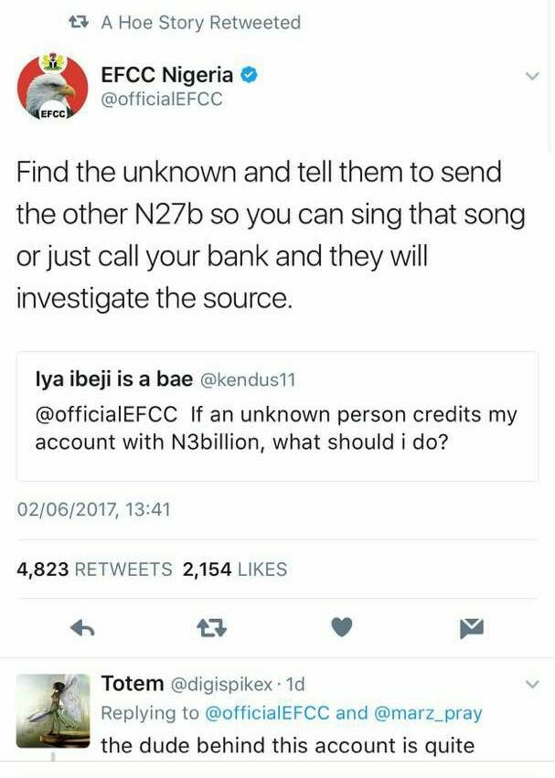Click the retweet indicator icon at top
The height and width of the screenshot is (778, 555).
(80, 22)
